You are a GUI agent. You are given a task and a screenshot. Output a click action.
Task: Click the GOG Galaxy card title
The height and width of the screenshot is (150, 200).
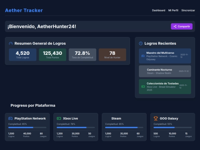pos(169,119)
